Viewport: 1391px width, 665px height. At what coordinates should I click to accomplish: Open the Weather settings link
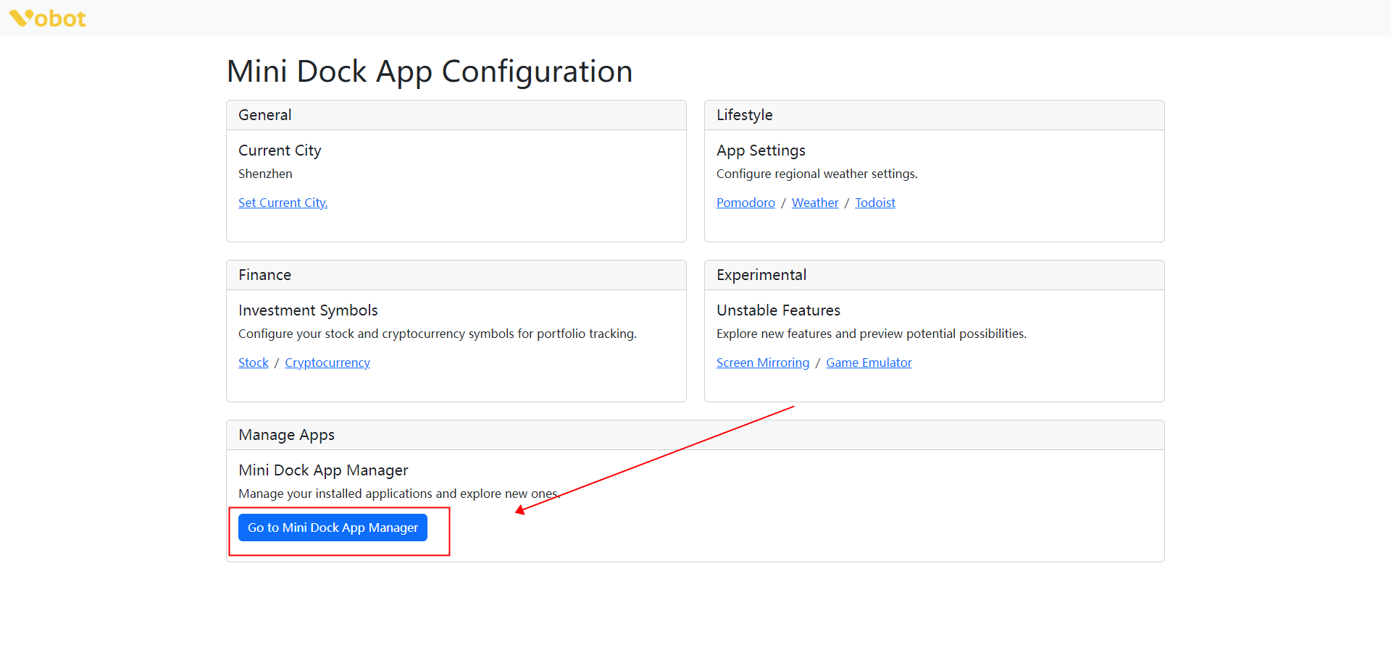[x=814, y=203]
